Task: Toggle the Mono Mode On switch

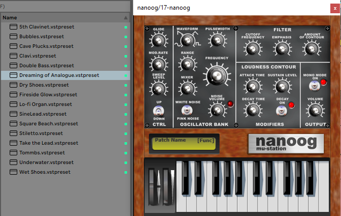Action: coord(314,86)
